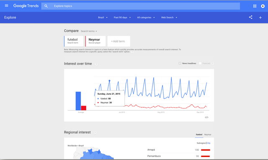Click the red Neymar average bar
The height and width of the screenshot is (160, 268).
(x=84, y=108)
